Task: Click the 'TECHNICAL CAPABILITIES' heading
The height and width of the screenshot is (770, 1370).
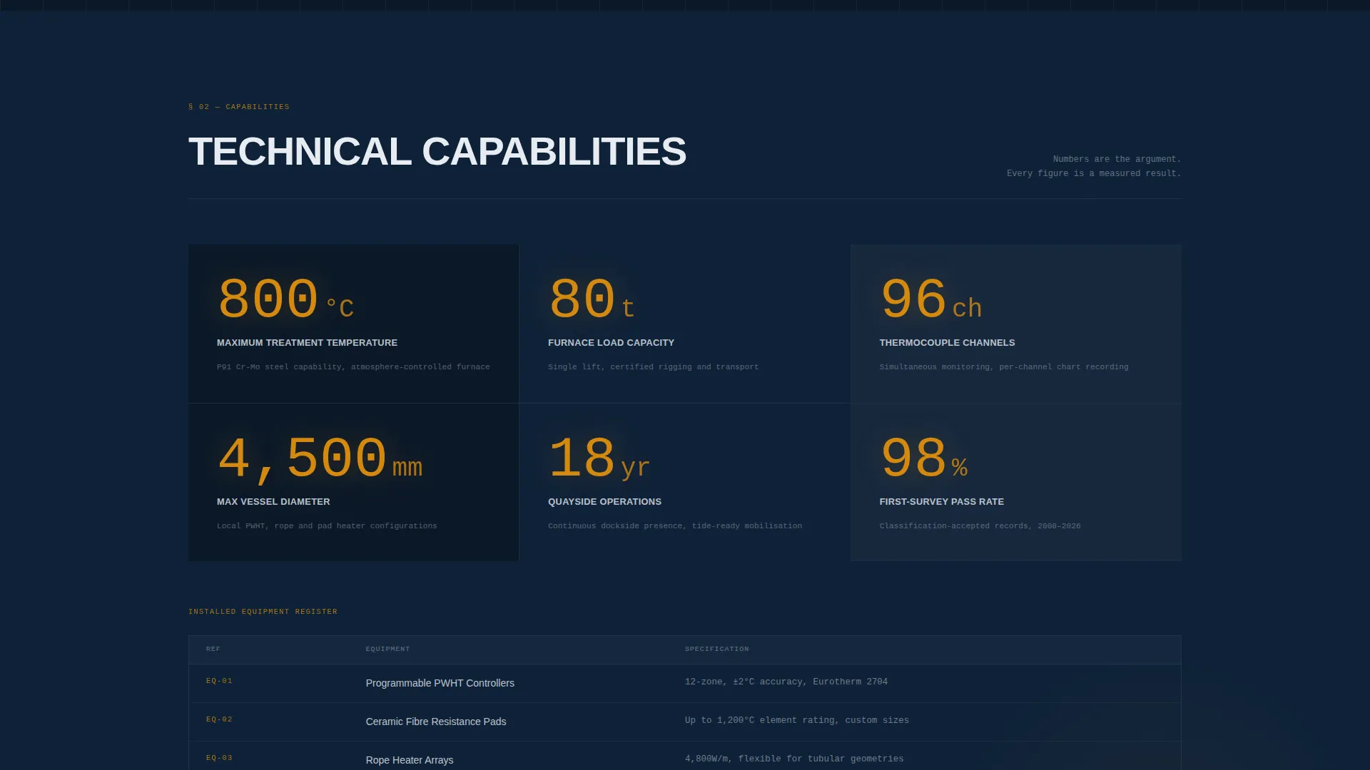Action: (x=437, y=152)
